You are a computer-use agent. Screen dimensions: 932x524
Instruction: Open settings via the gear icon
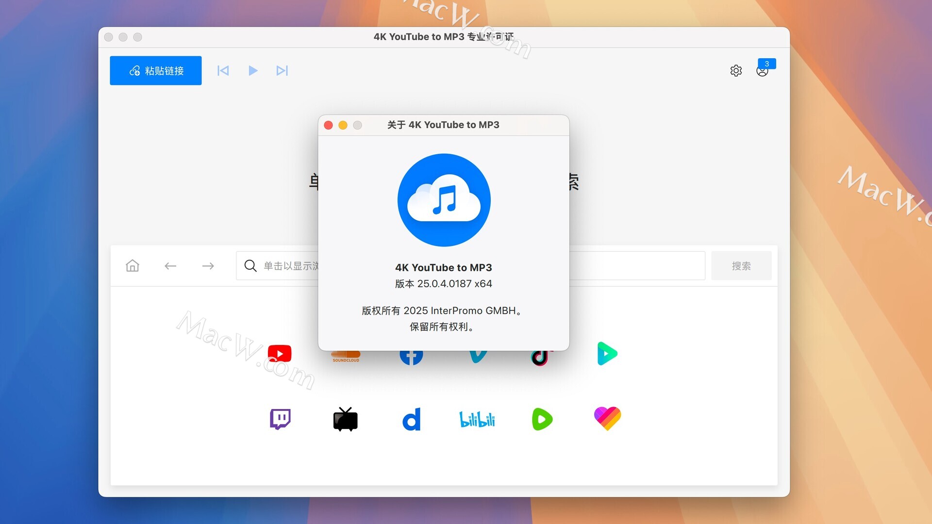click(x=736, y=71)
